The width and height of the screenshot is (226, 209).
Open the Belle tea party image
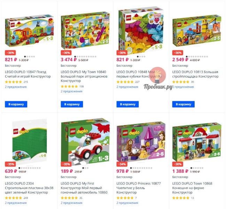141,141
